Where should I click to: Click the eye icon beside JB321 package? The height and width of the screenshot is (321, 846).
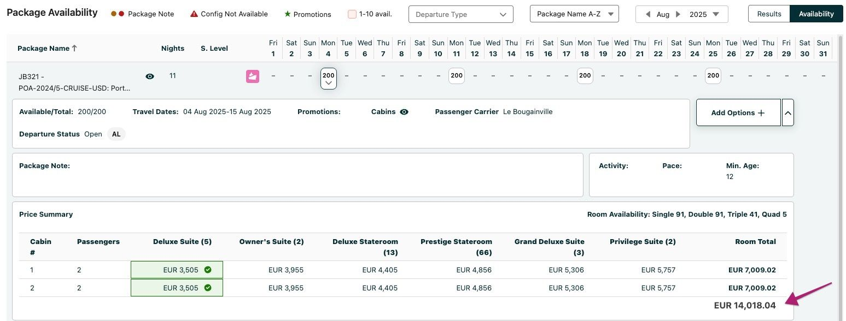pyautogui.click(x=150, y=76)
